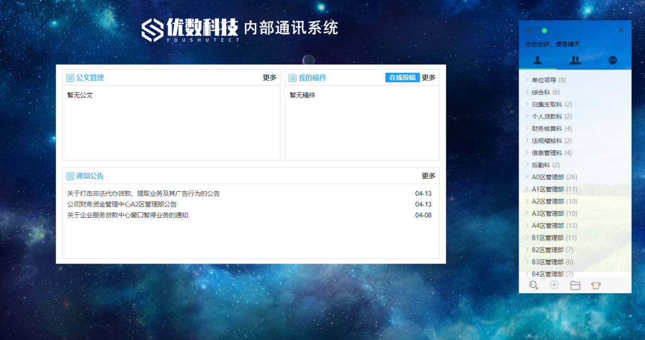Open the chat messages bubble tab
The height and width of the screenshot is (340, 645).
[612, 60]
